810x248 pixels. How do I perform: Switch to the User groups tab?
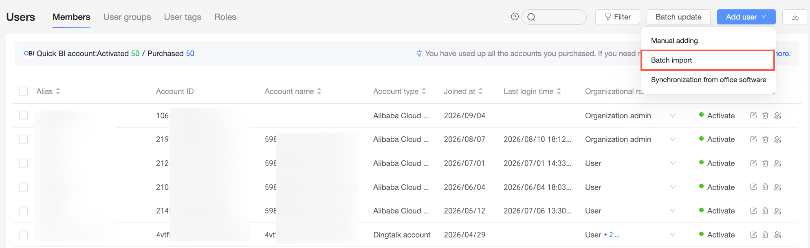point(127,17)
